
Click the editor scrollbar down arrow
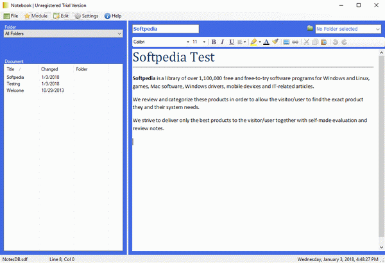381,247
